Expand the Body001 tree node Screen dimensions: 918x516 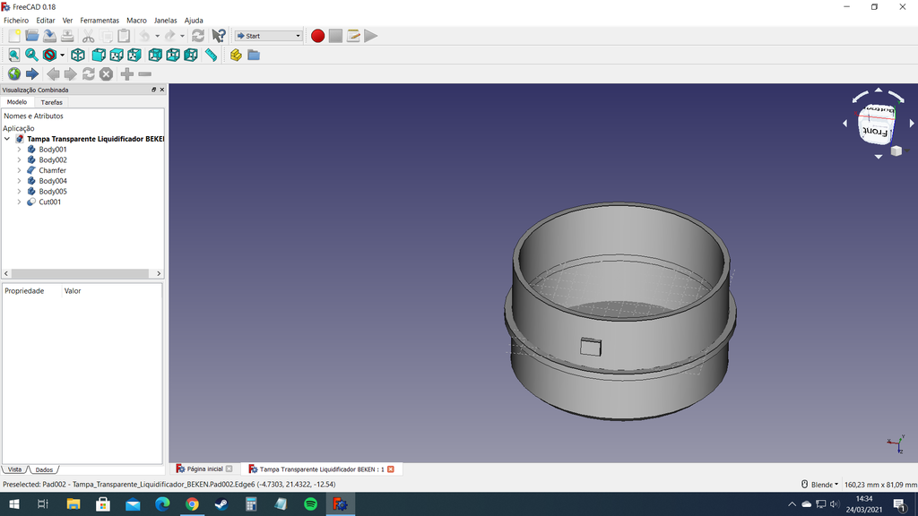coord(19,150)
